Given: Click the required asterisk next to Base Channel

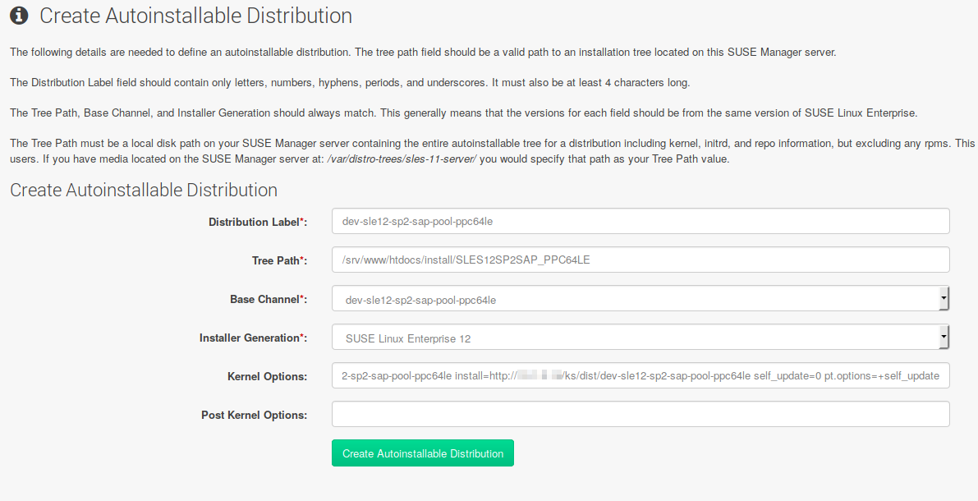Looking at the screenshot, I should (x=305, y=299).
